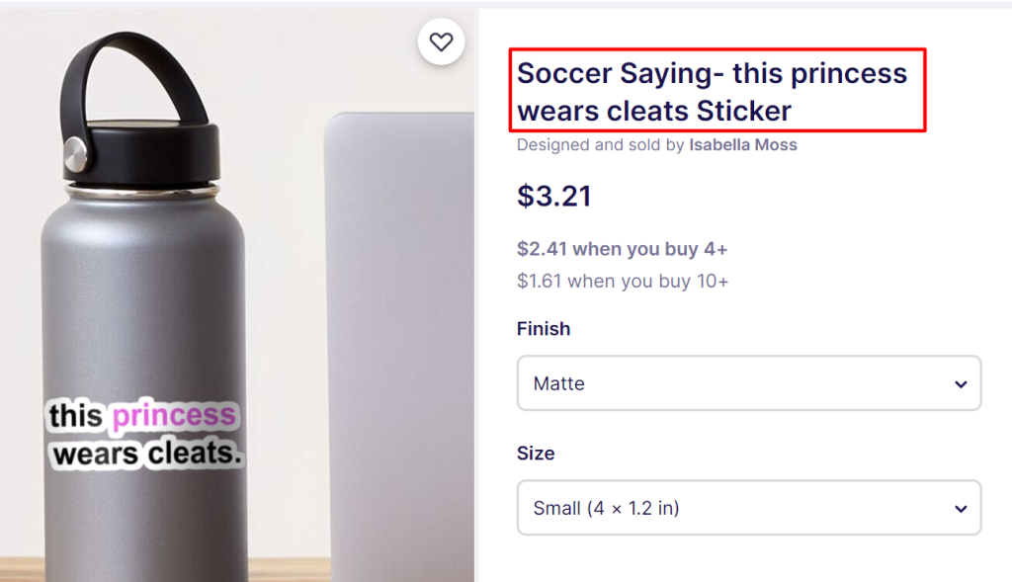Screen dimensions: 1012x582
Task: Click the Soccer Saying product title
Action: click(712, 92)
